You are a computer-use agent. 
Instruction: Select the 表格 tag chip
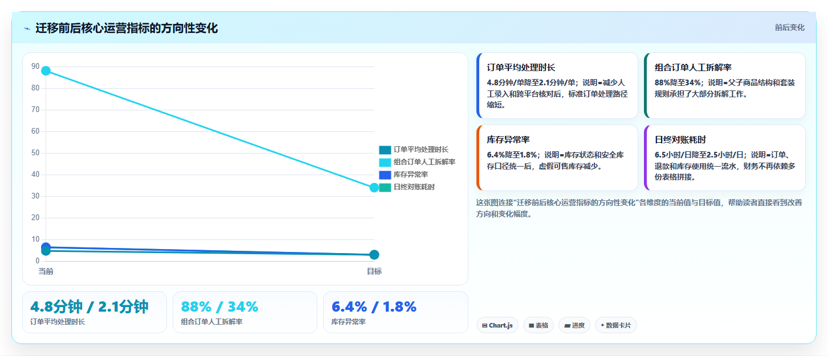point(538,325)
